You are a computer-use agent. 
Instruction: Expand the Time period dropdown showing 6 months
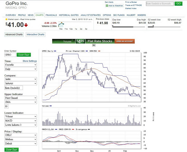pos(21,65)
